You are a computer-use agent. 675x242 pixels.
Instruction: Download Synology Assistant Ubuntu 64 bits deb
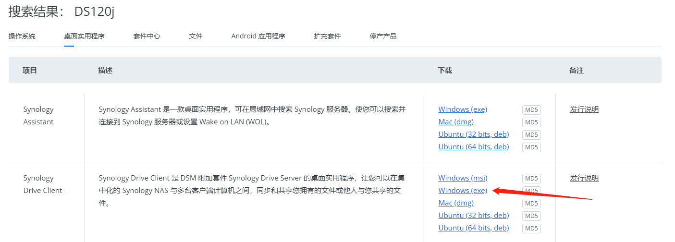[x=474, y=147]
